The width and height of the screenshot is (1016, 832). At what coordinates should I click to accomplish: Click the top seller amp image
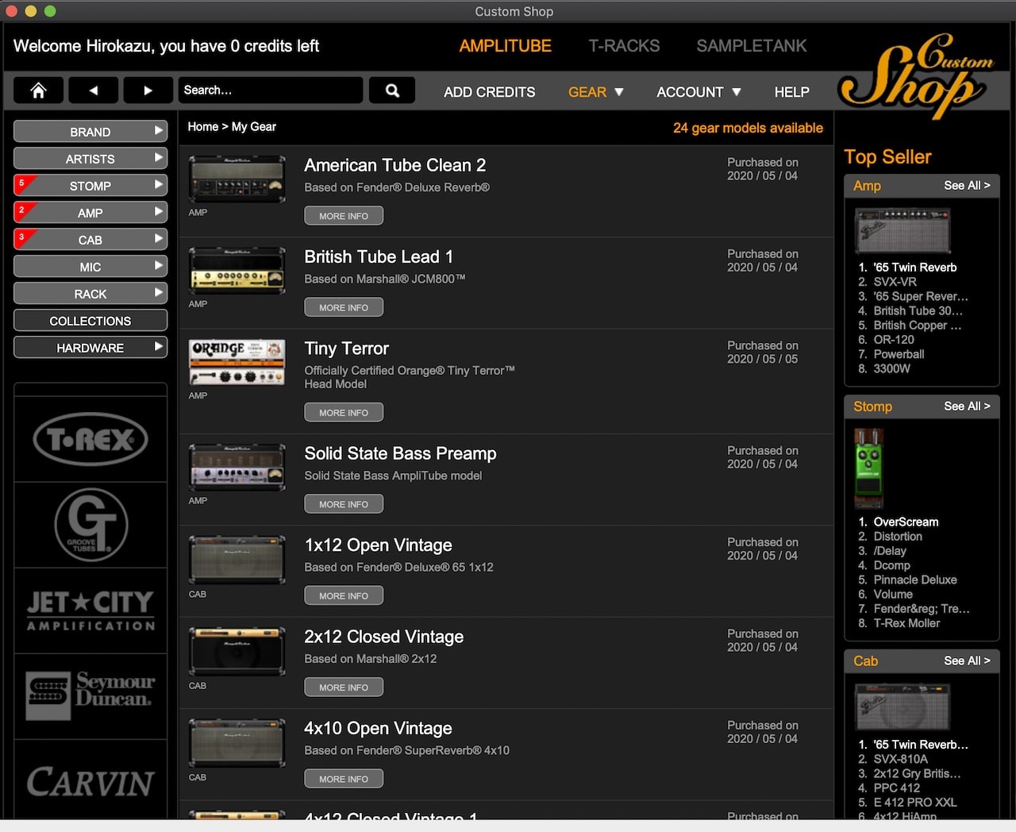[902, 230]
